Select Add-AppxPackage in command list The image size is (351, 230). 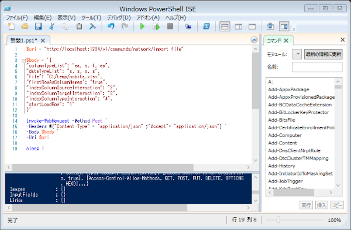(289, 90)
